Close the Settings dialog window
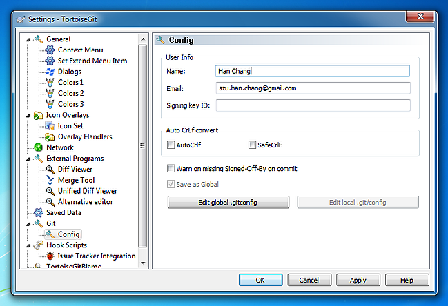This screenshot has width=448, height=306. coord(420,17)
